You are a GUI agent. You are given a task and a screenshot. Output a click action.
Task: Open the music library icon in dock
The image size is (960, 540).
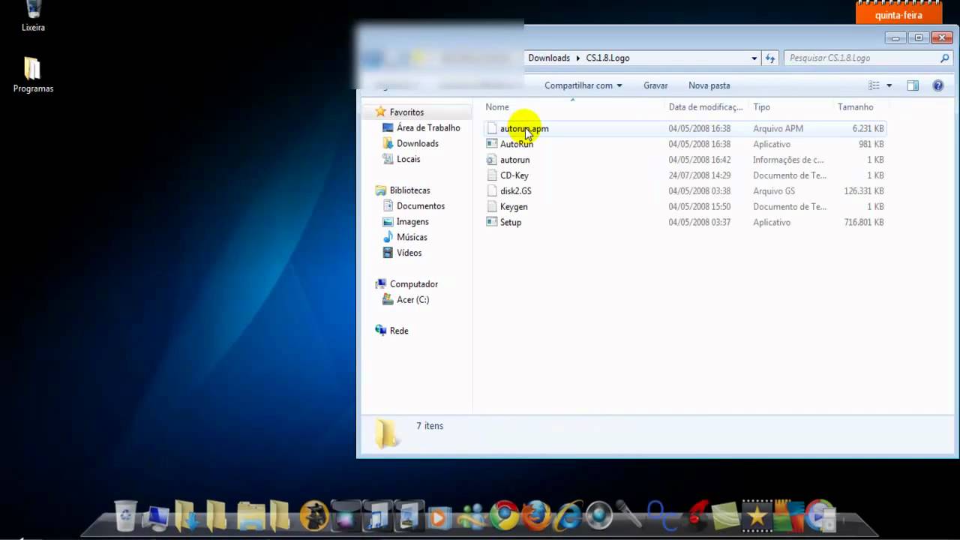click(x=377, y=515)
